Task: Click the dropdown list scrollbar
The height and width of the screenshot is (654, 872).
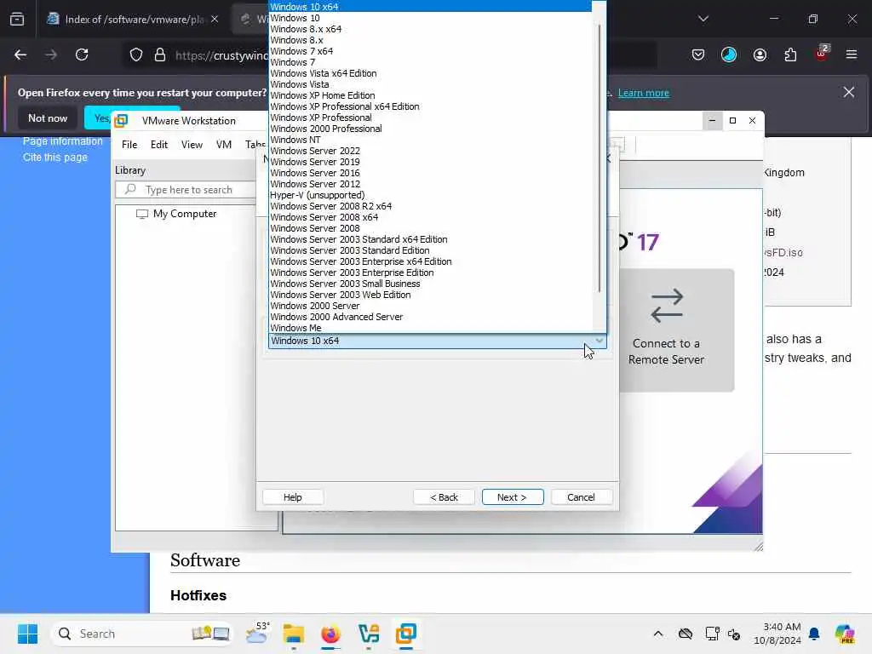Action: click(x=599, y=158)
